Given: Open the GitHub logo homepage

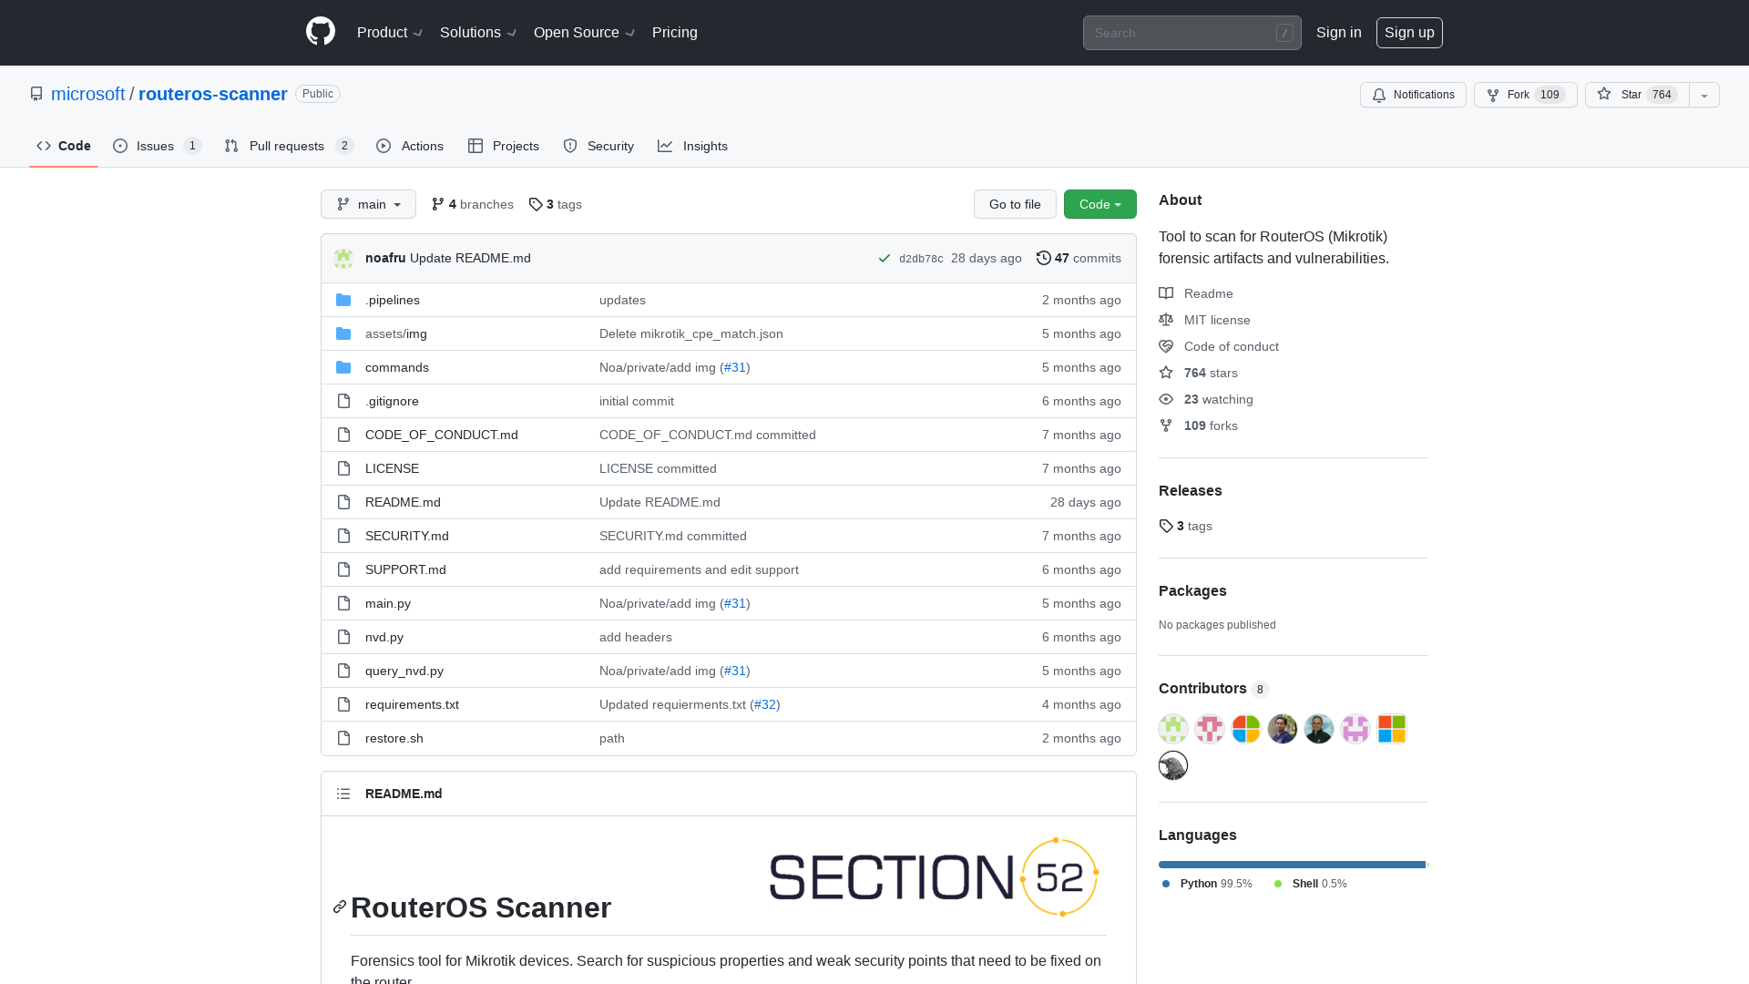Looking at the screenshot, I should 321,32.
